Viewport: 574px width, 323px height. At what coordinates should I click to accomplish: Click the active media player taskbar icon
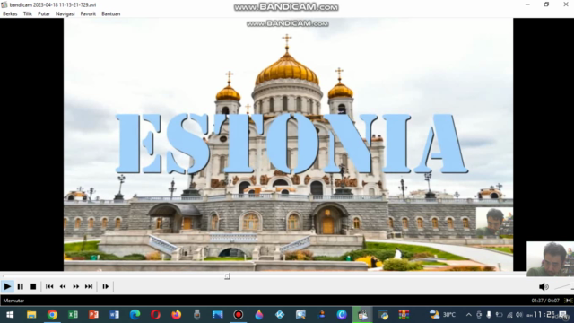(x=362, y=315)
